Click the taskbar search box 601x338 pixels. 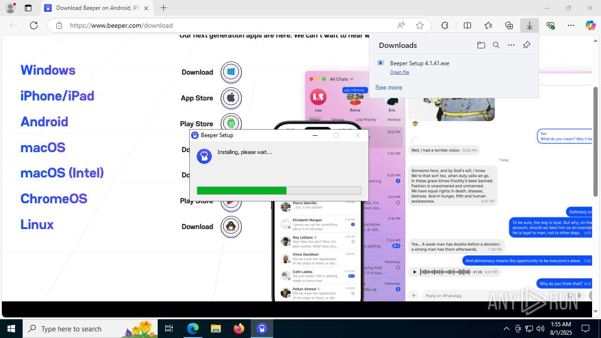click(x=90, y=329)
